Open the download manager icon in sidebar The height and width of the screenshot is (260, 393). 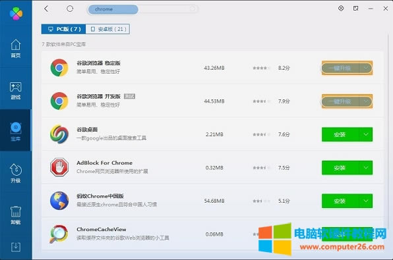(x=16, y=247)
